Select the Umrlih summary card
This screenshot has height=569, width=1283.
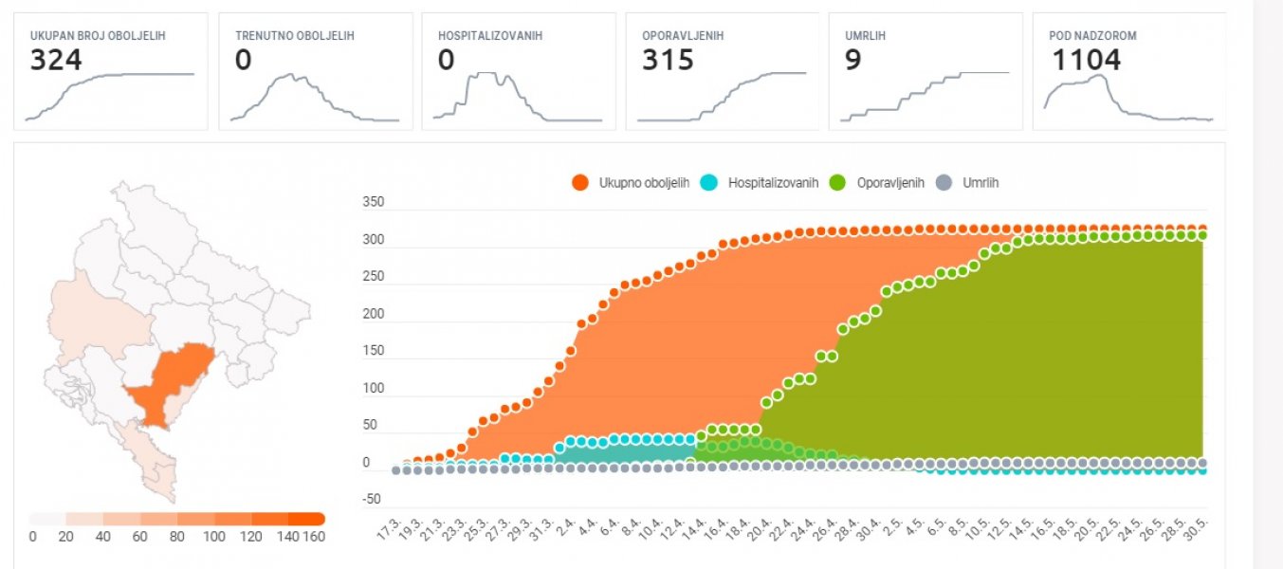tap(925, 71)
